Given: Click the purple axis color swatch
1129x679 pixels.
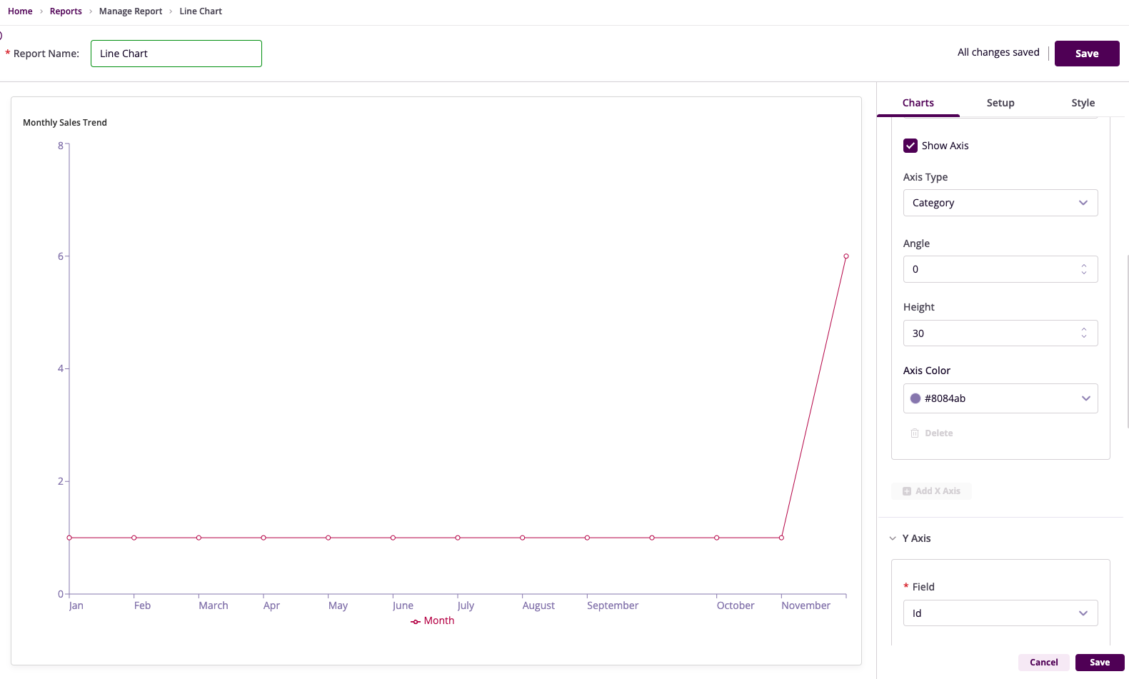Looking at the screenshot, I should pyautogui.click(x=915, y=398).
